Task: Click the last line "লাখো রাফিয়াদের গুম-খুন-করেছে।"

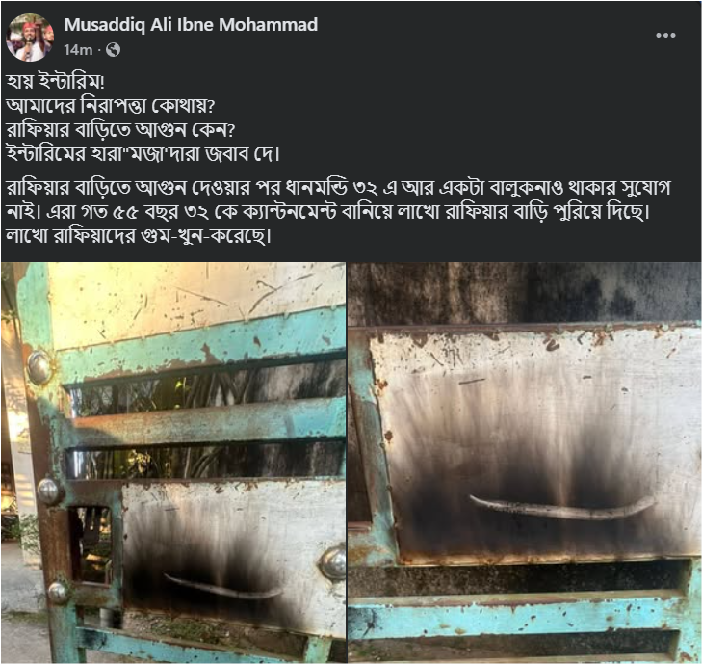Action: click(139, 236)
